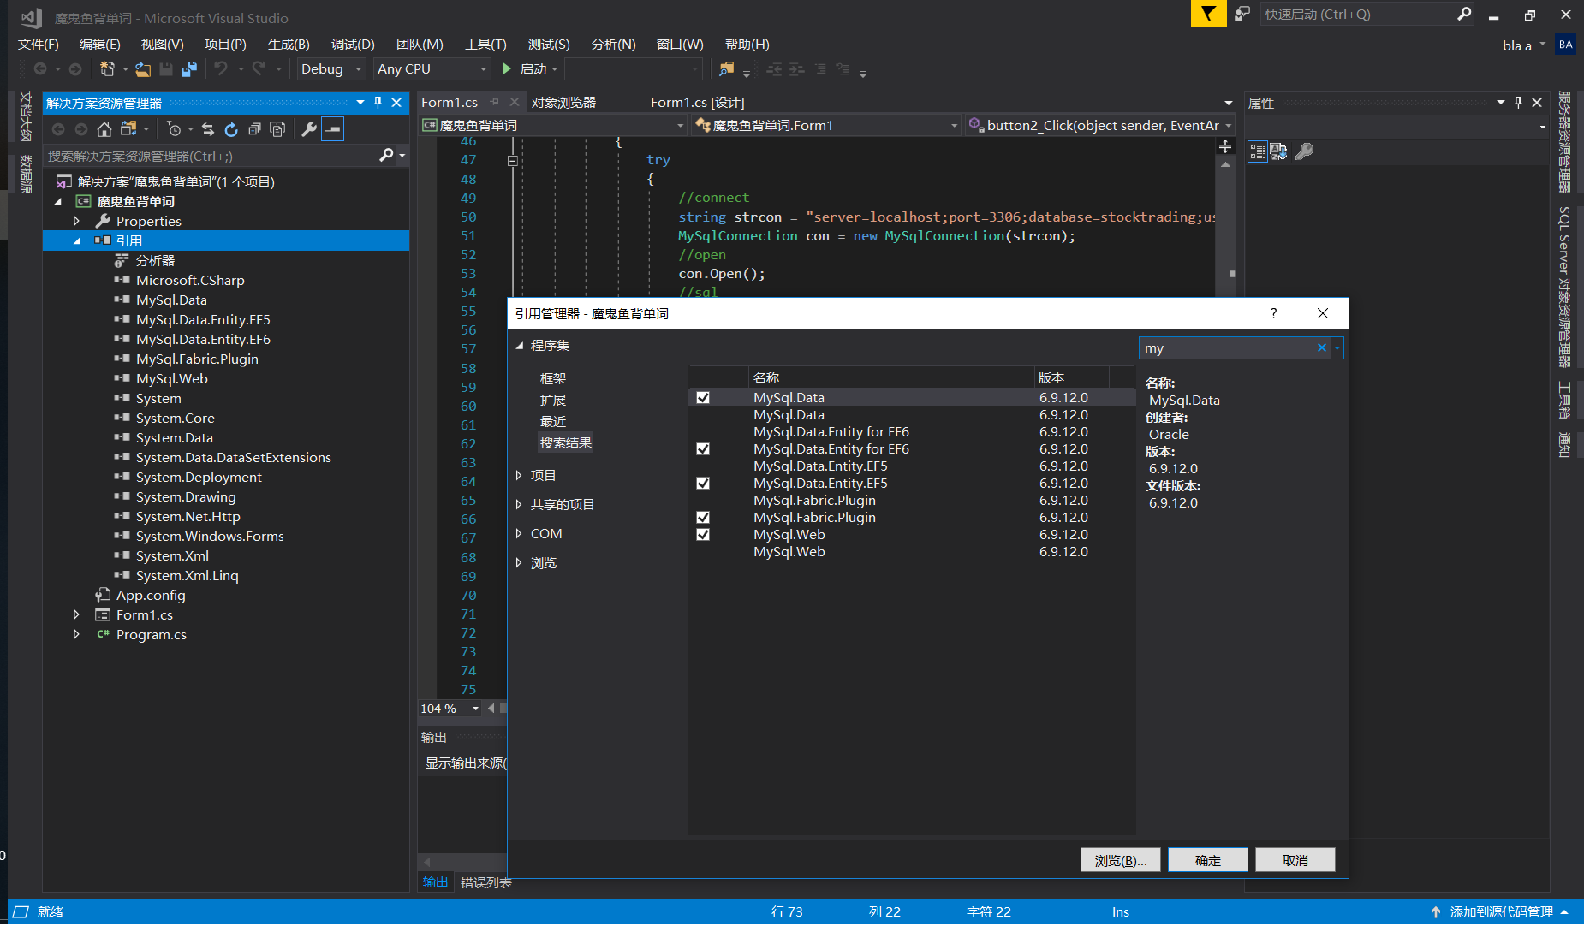
Task: Clear the 'my' search text with X
Action: (1321, 347)
